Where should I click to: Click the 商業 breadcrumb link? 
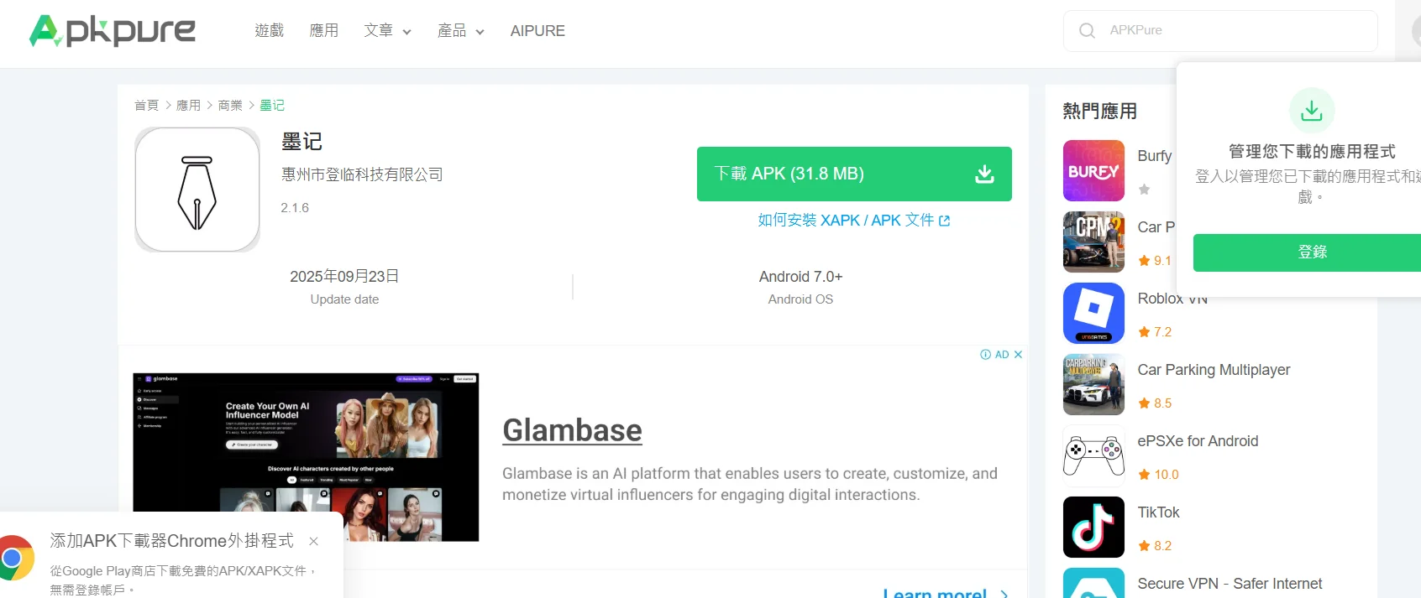(229, 106)
